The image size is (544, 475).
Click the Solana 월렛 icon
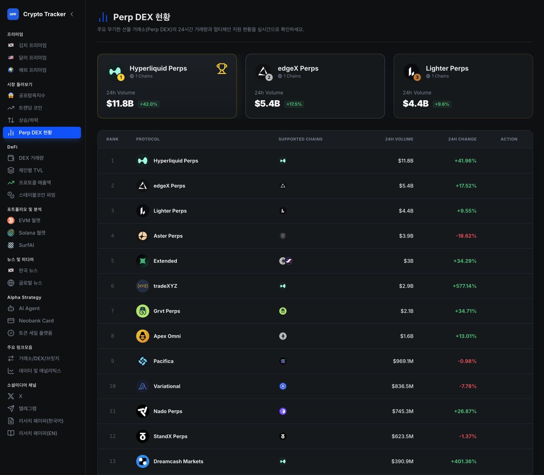(x=11, y=233)
